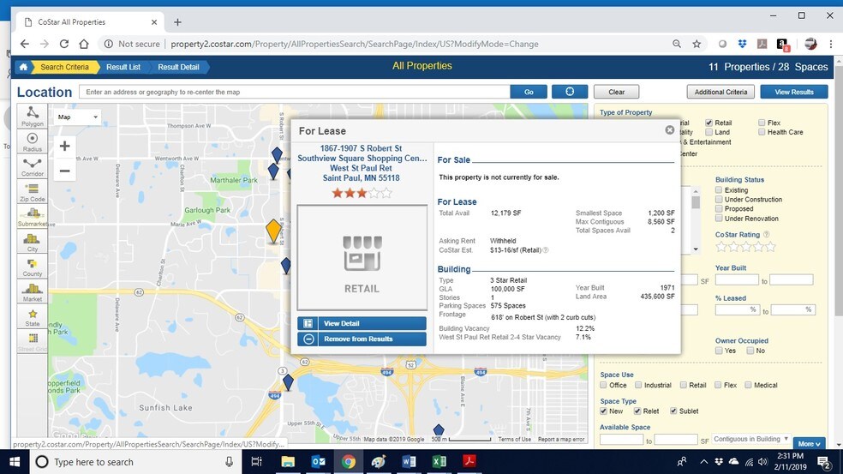Uncheck the Sublet space type
The width and height of the screenshot is (843, 474).
pos(673,411)
